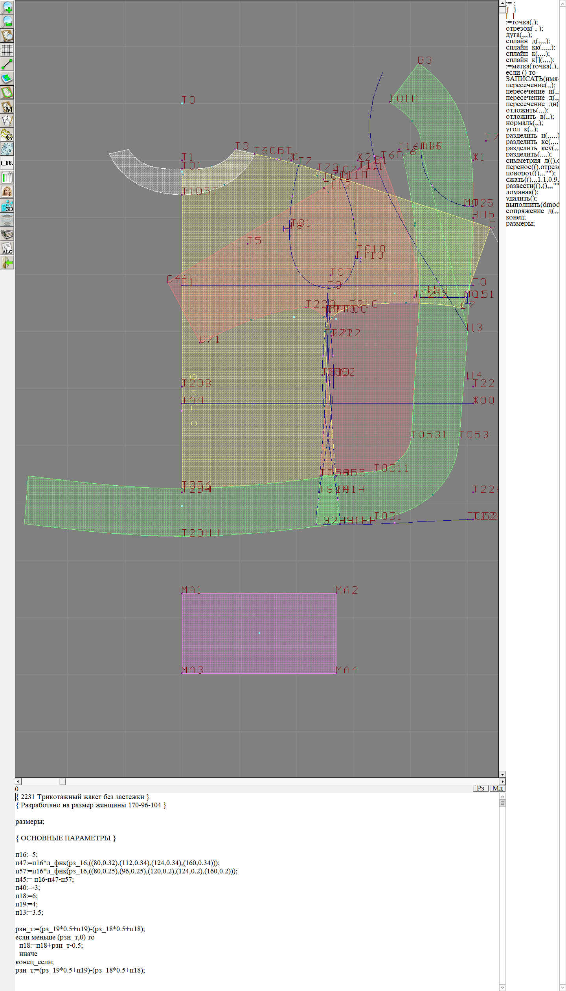Click the zoom in magnifier icon
This screenshot has height=991, width=566.
[7, 7]
